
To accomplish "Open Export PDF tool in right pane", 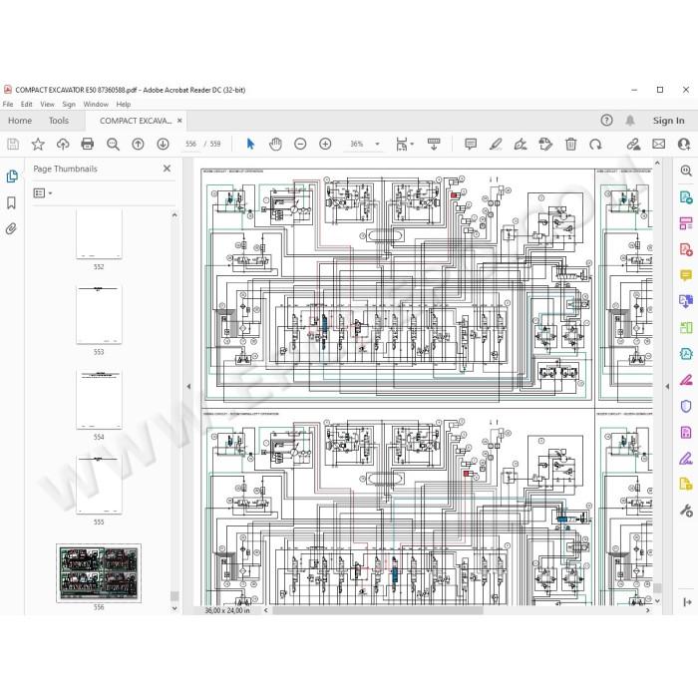I will click(x=686, y=196).
